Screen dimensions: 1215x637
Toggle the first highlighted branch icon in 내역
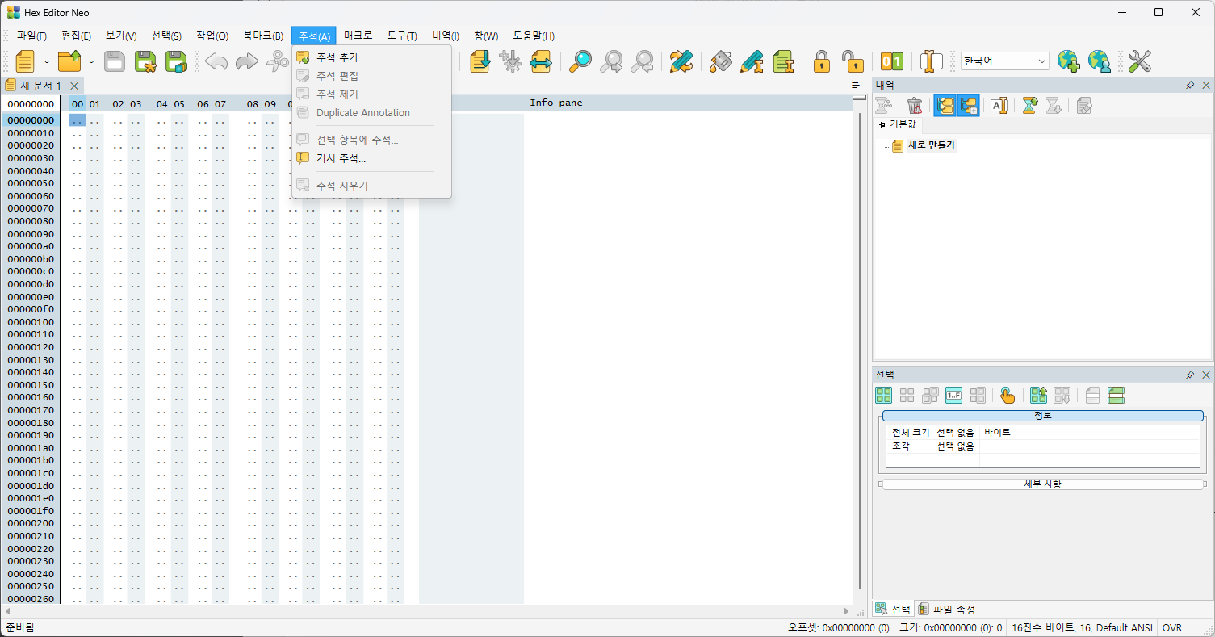pyautogui.click(x=945, y=105)
